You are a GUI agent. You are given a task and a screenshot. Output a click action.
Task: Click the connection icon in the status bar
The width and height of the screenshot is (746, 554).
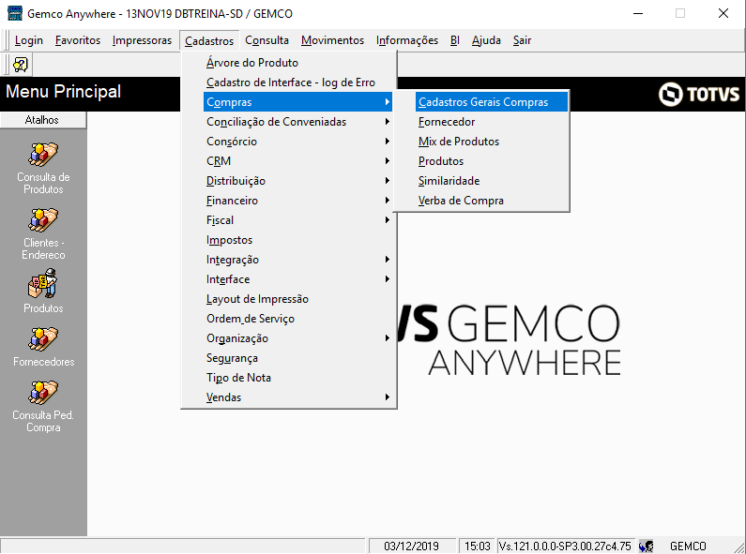pos(647,547)
